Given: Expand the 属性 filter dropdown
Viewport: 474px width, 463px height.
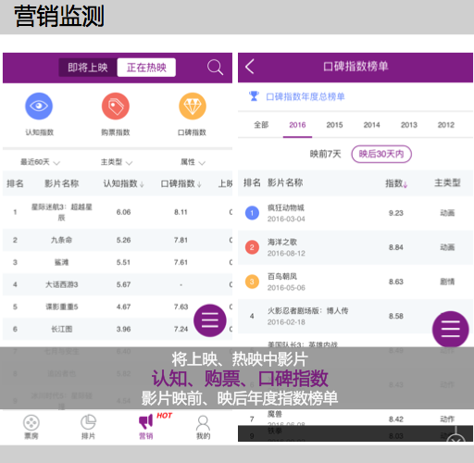Looking at the screenshot, I should [x=193, y=162].
